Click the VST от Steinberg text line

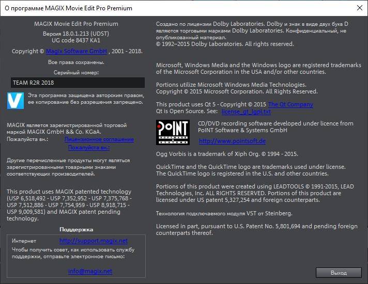click(x=224, y=213)
